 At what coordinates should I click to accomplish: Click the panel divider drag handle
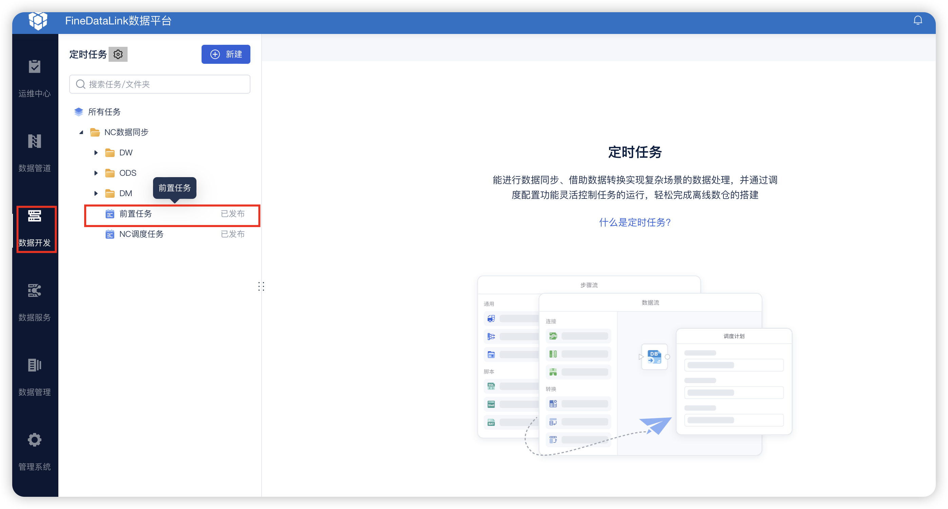pos(261,286)
